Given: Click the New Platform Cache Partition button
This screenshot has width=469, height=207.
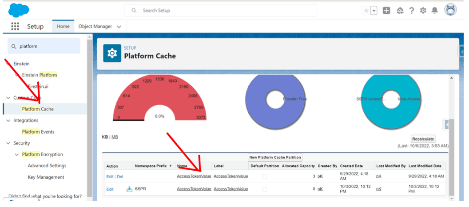Looking at the screenshot, I should (274, 157).
